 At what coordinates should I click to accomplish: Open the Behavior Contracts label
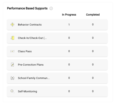[x=30, y=25]
